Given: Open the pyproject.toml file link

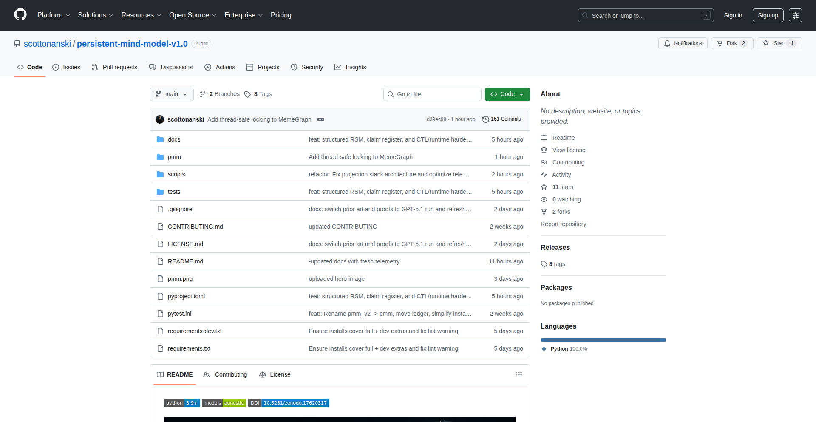Looking at the screenshot, I should [186, 296].
